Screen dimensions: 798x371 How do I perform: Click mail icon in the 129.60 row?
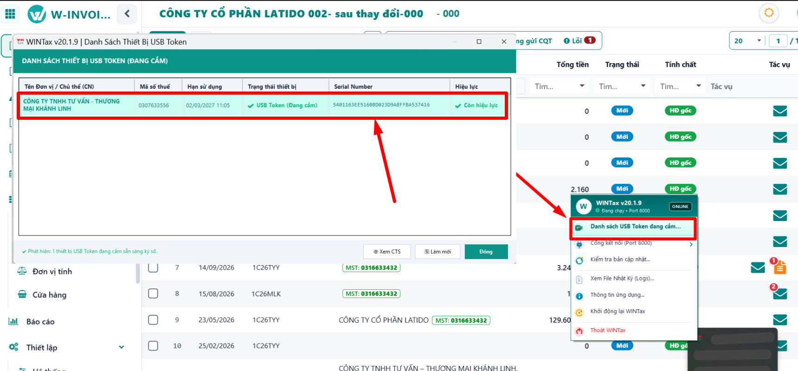780,320
